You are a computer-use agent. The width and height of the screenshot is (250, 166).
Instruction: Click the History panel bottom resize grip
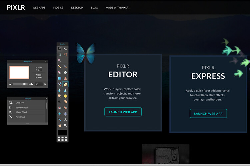pyautogui.click(x=27, y=124)
